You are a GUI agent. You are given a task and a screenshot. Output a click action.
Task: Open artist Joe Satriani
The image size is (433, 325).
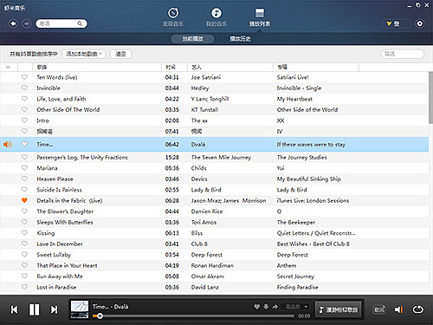(x=205, y=77)
